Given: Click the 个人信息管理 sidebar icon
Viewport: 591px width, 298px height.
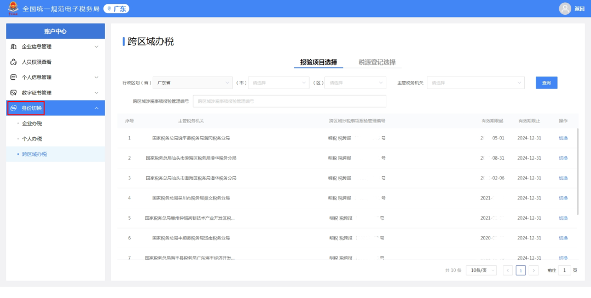Looking at the screenshot, I should click(14, 77).
